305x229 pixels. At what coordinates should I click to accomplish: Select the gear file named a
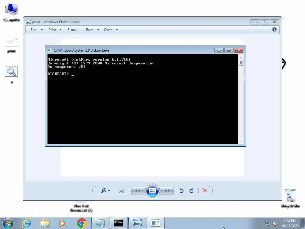pos(12,75)
